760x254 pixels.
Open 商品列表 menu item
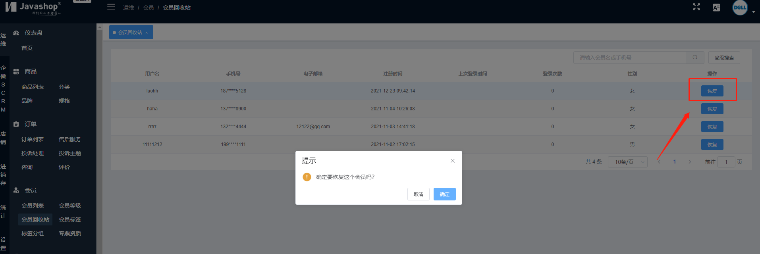[33, 87]
